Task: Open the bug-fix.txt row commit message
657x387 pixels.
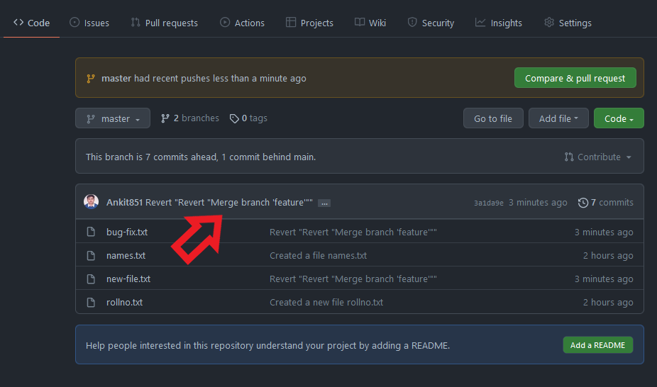Action: coord(353,232)
